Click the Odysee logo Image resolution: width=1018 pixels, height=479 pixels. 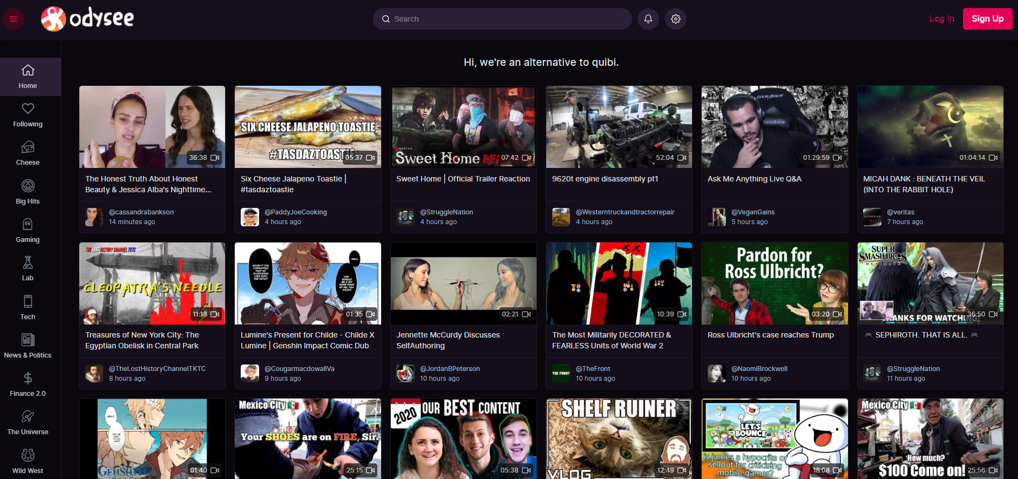coord(87,19)
